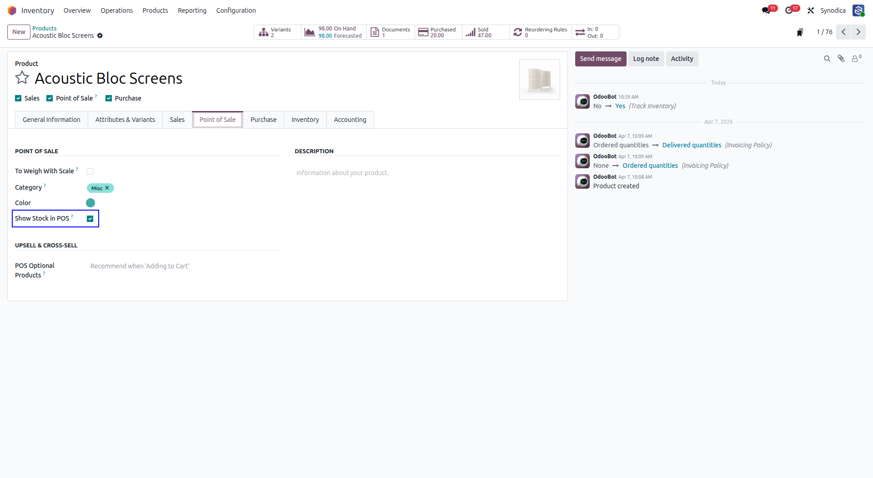Open the Overview menu
Image resolution: width=873 pixels, height=478 pixels.
pos(77,10)
